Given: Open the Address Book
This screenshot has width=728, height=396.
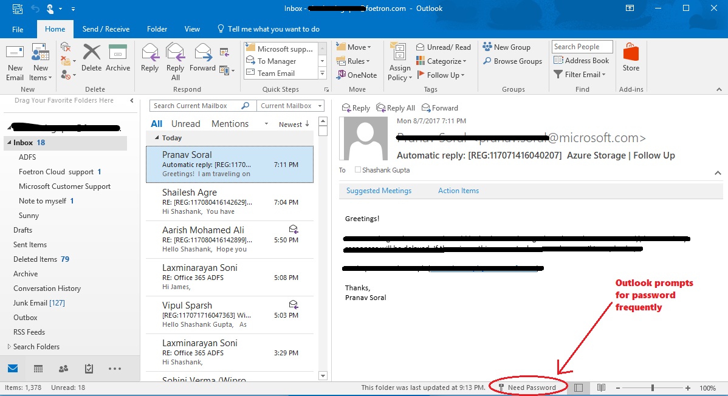Looking at the screenshot, I should click(582, 60).
